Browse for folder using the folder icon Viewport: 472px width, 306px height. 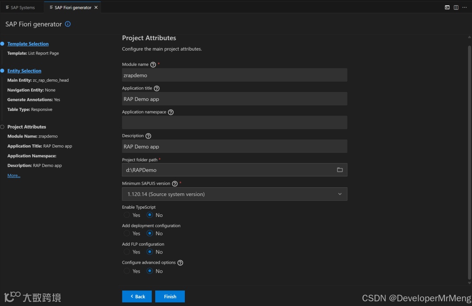pos(340,170)
